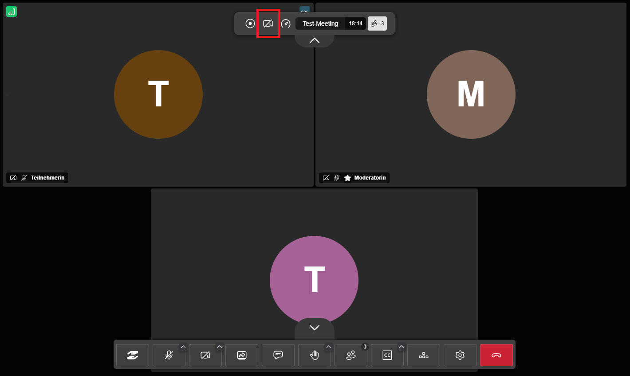Click the star icon beside Moderatorin
This screenshot has width=630, height=376.
(347, 178)
